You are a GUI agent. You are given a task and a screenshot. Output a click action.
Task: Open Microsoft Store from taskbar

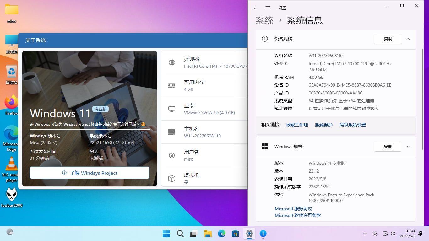click(235, 233)
